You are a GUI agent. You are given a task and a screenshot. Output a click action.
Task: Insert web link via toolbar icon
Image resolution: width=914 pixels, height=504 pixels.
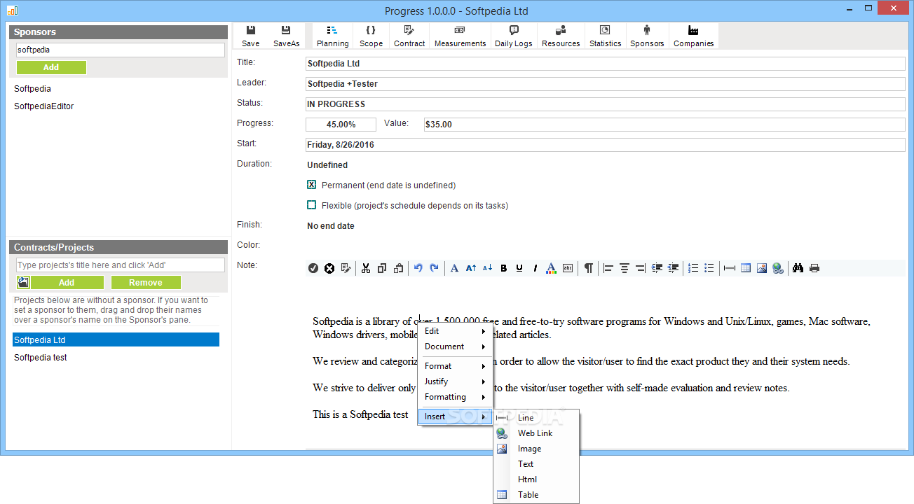(778, 268)
